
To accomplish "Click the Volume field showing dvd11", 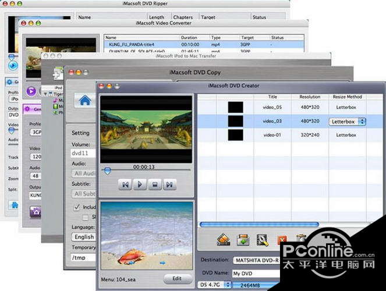I will point(83,153).
